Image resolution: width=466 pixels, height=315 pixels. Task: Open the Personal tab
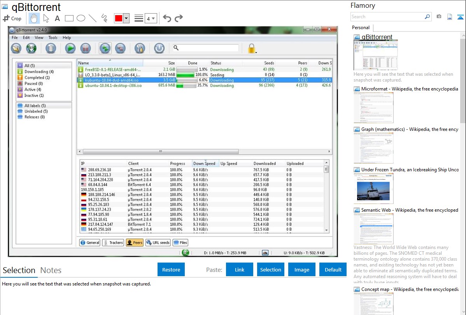361,28
